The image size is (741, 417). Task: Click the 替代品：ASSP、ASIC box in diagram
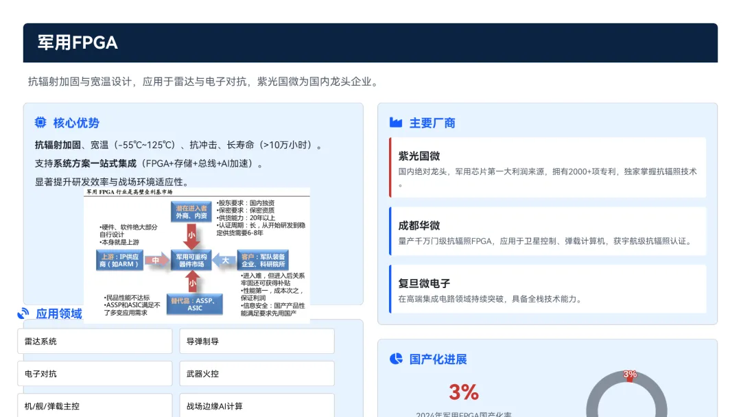195,304
